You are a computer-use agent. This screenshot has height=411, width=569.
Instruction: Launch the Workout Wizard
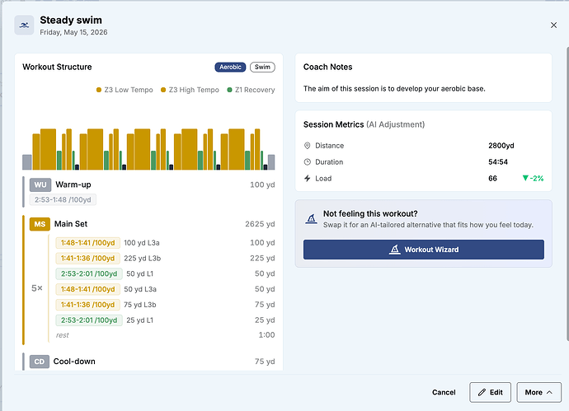point(424,250)
